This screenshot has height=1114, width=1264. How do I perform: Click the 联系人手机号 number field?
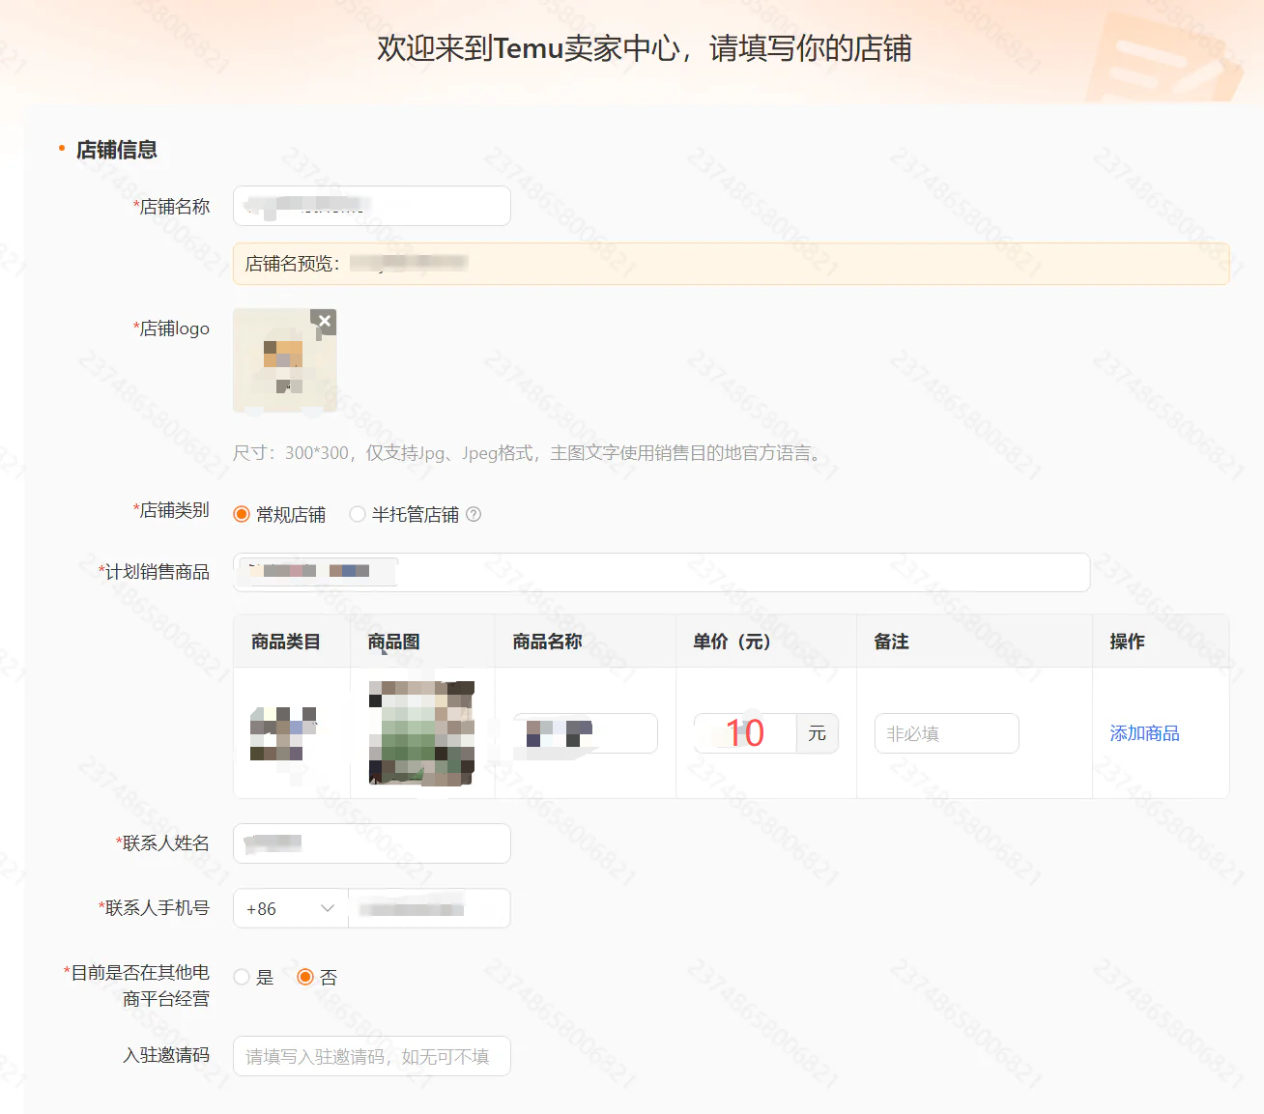429,908
